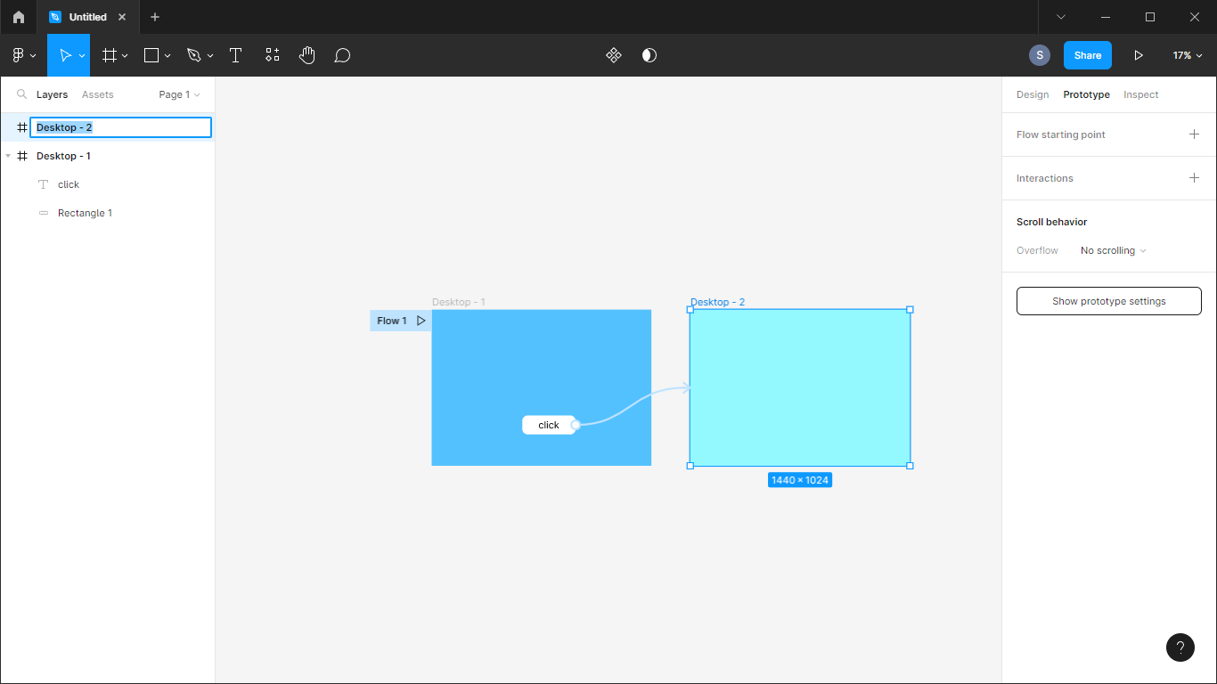Viewport: 1217px width, 684px height.
Task: Open the No scrolling overflow dropdown
Action: [x=1114, y=250]
